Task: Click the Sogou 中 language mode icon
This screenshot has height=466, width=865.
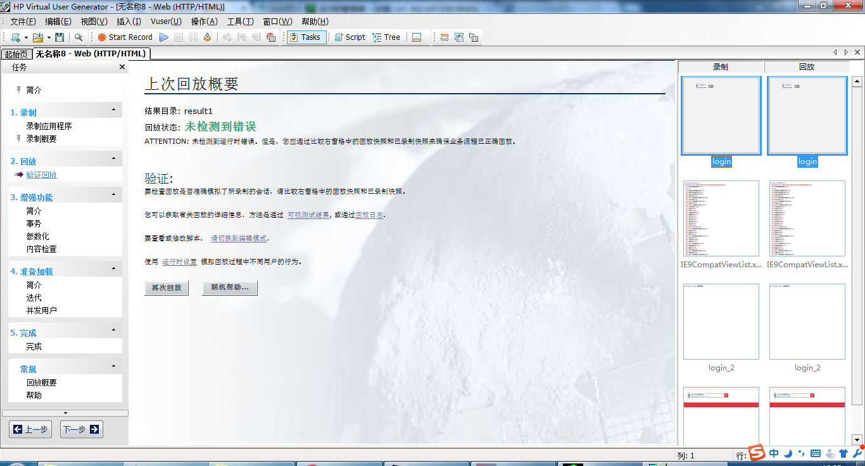Action: pyautogui.click(x=774, y=453)
